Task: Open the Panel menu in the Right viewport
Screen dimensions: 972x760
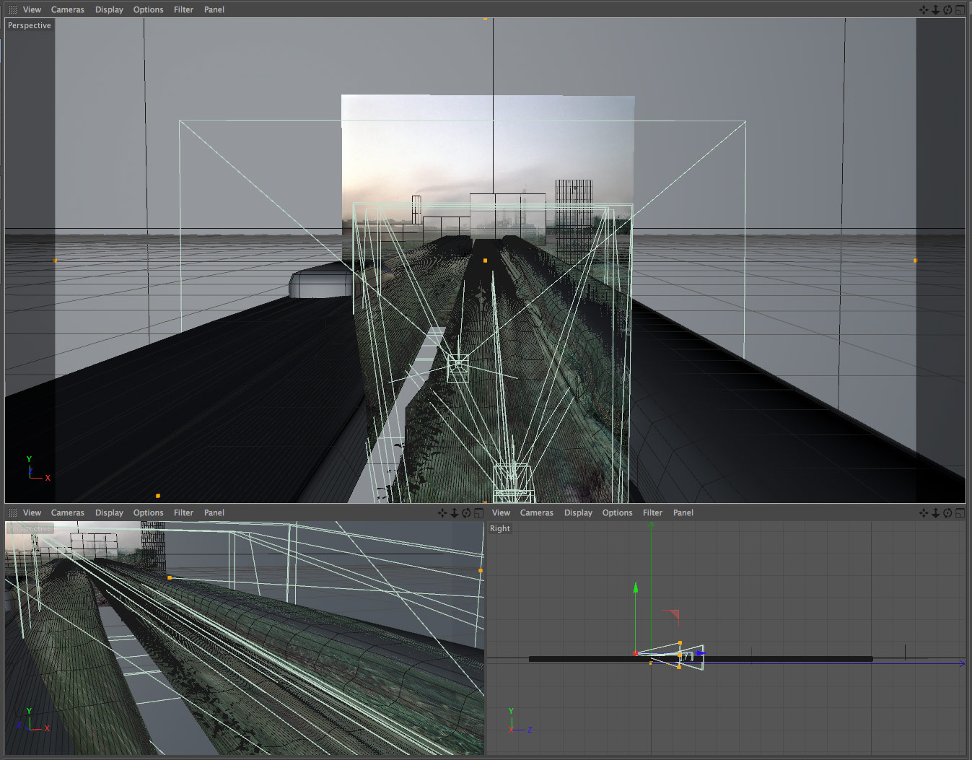Action: point(683,513)
